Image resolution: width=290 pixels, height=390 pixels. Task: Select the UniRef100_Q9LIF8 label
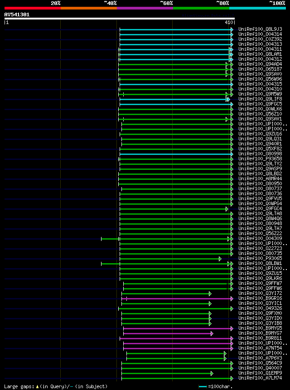pos(260,99)
